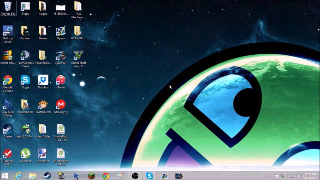Open Google Chrome from the taskbar

[106, 176]
